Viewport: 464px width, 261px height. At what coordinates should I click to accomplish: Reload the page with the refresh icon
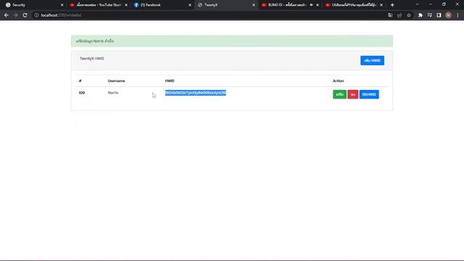point(25,15)
